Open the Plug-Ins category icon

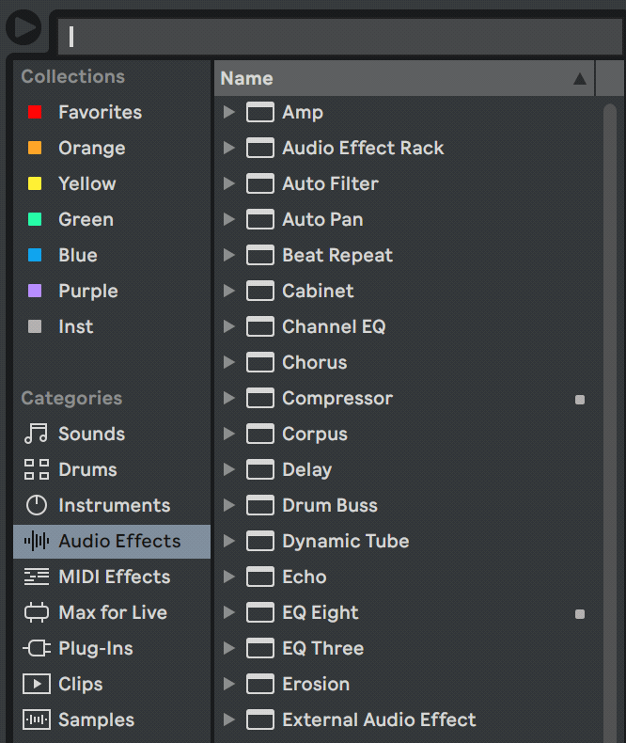tap(36, 648)
